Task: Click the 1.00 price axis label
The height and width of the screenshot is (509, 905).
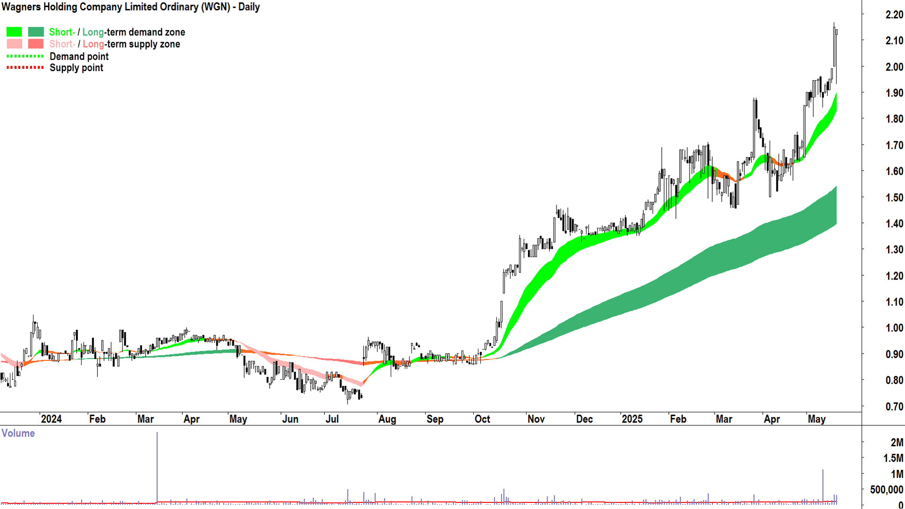Action: tap(894, 328)
